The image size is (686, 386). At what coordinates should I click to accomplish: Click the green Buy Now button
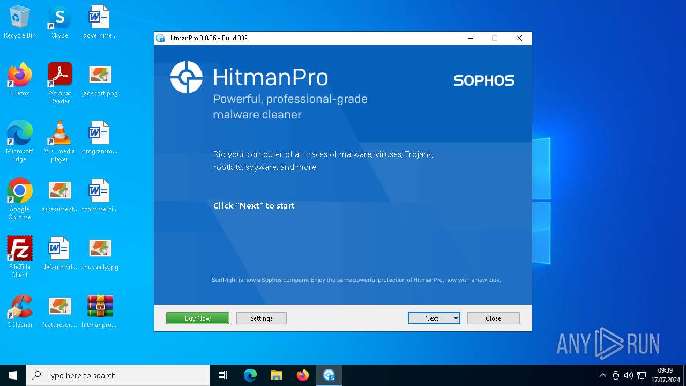(x=198, y=318)
